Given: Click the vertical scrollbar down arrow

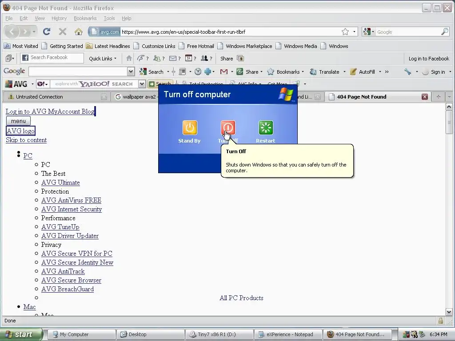Looking at the screenshot, I should [x=449, y=312].
